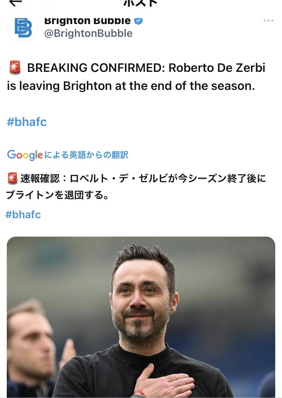This screenshot has width=282, height=398.
Task: Open the three-dot more options menu
Action: coord(268,21)
